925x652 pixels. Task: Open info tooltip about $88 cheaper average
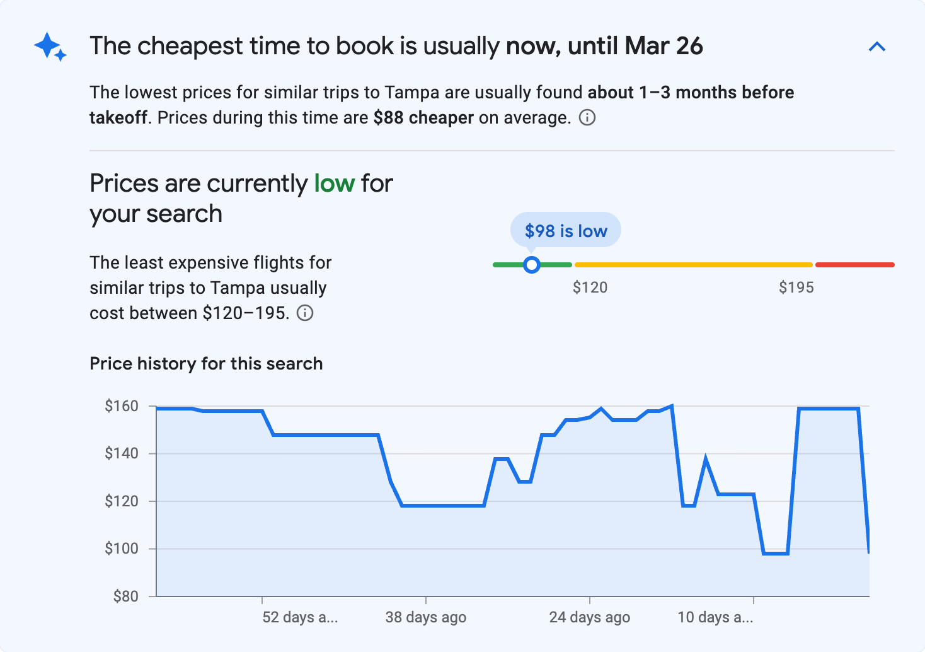tap(587, 117)
